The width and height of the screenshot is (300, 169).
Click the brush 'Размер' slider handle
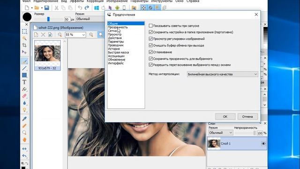click(x=48, y=19)
